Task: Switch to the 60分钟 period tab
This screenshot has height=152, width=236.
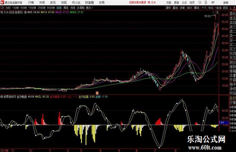Action: click(51, 8)
